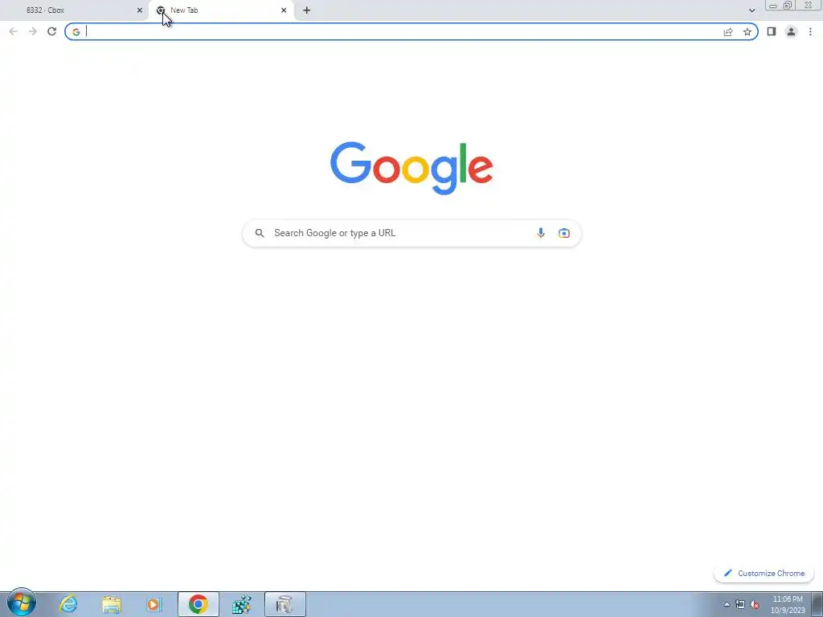Share this page icon in address bar
The image size is (823, 617).
(x=728, y=32)
